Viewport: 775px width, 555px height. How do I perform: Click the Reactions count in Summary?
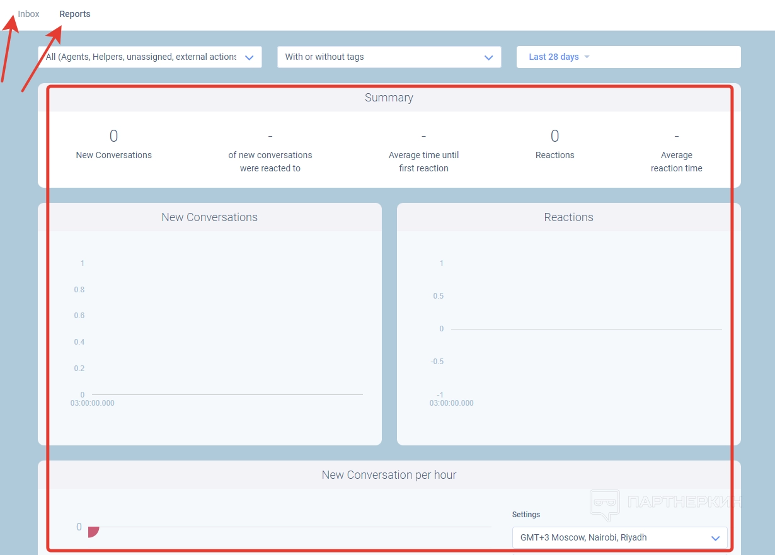click(554, 136)
